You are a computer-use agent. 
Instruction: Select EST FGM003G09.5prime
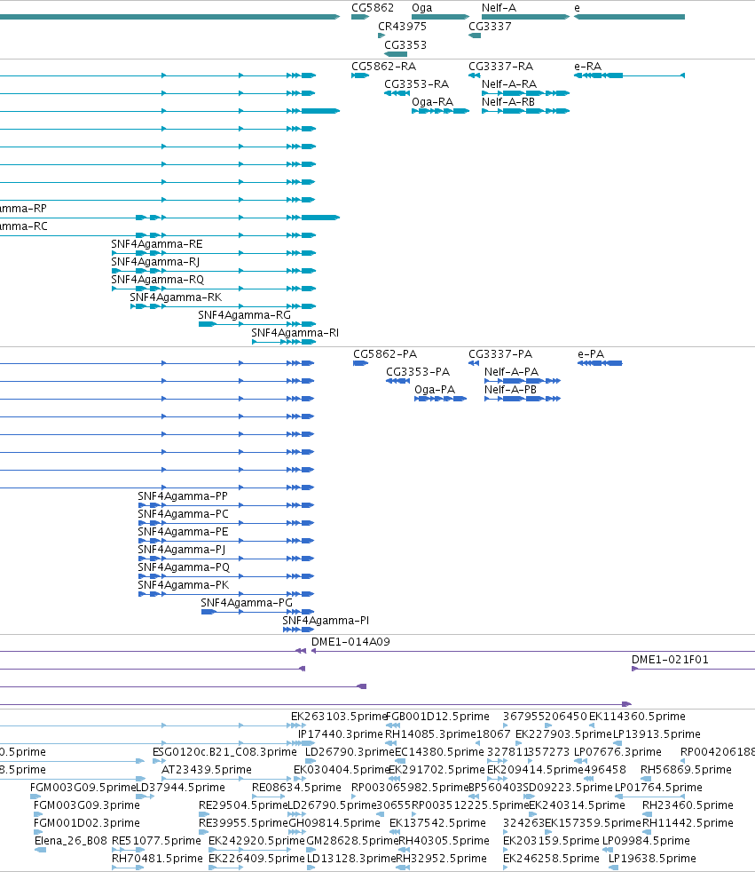83,788
